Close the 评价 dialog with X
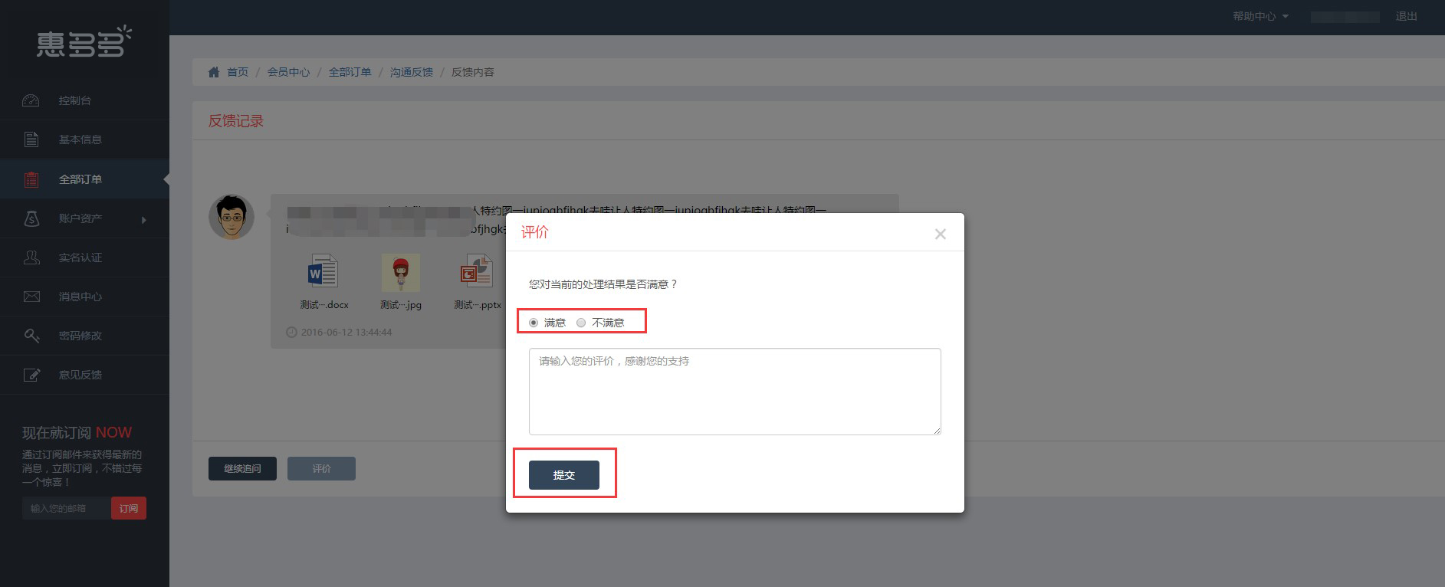This screenshot has width=1445, height=587. 940,234
